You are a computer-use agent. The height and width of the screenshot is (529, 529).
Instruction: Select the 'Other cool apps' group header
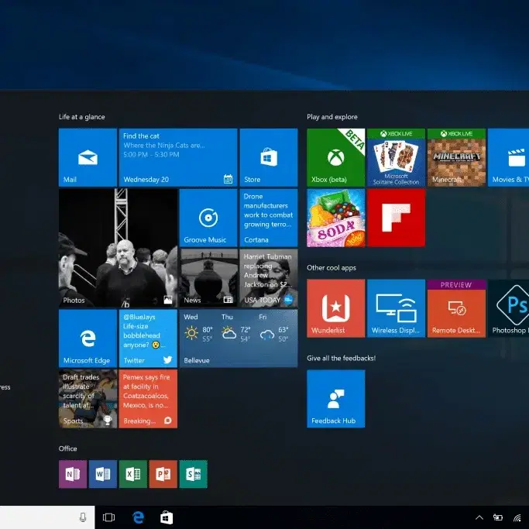(x=331, y=267)
